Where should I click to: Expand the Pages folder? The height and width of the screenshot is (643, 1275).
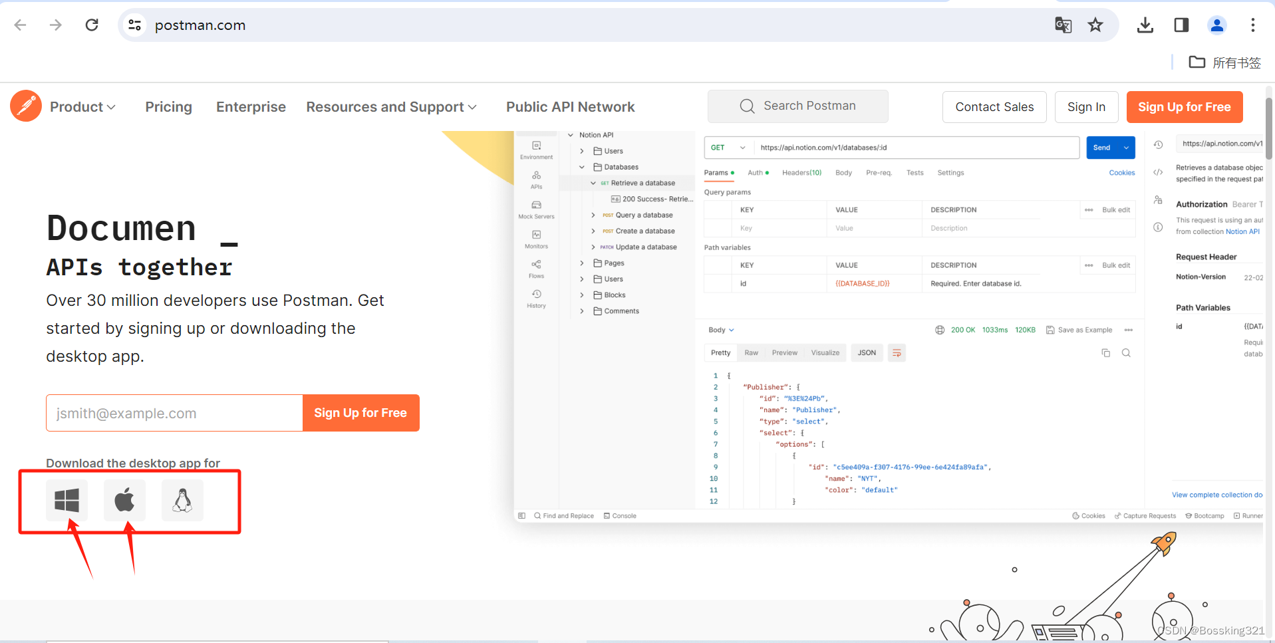click(x=582, y=263)
